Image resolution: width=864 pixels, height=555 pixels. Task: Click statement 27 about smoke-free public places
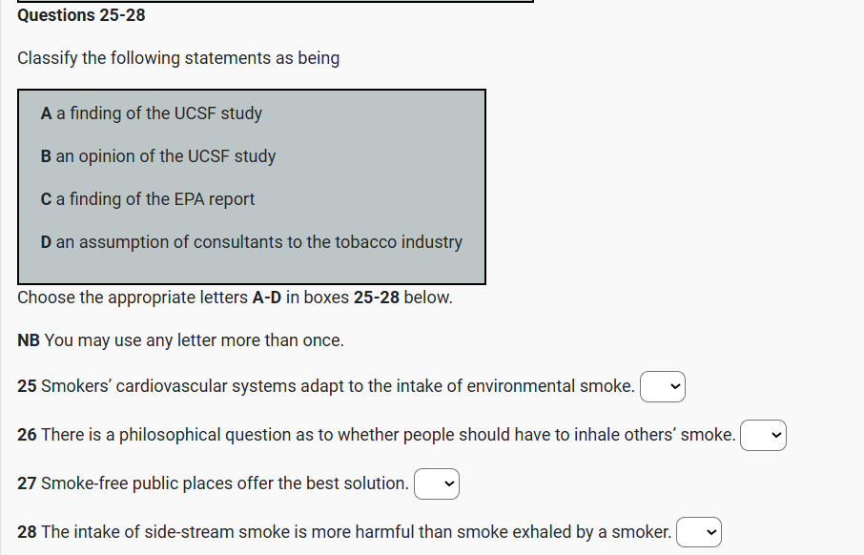tap(225, 483)
